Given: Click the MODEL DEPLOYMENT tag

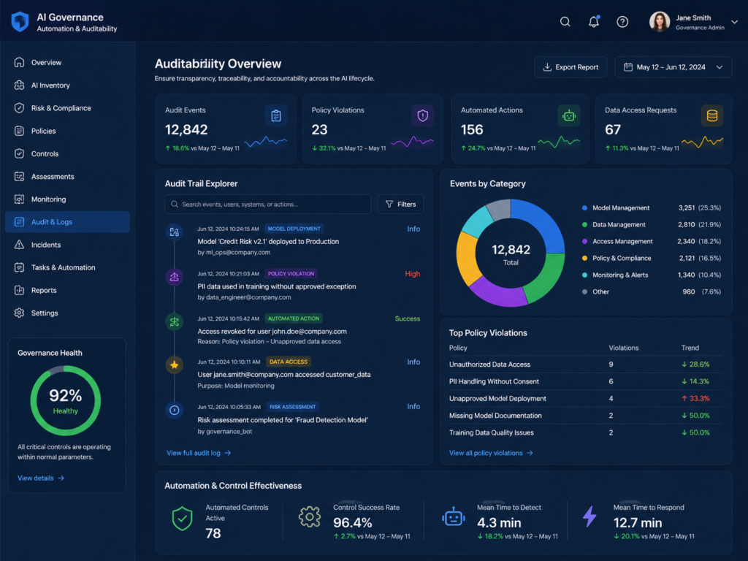Looking at the screenshot, I should 294,229.
